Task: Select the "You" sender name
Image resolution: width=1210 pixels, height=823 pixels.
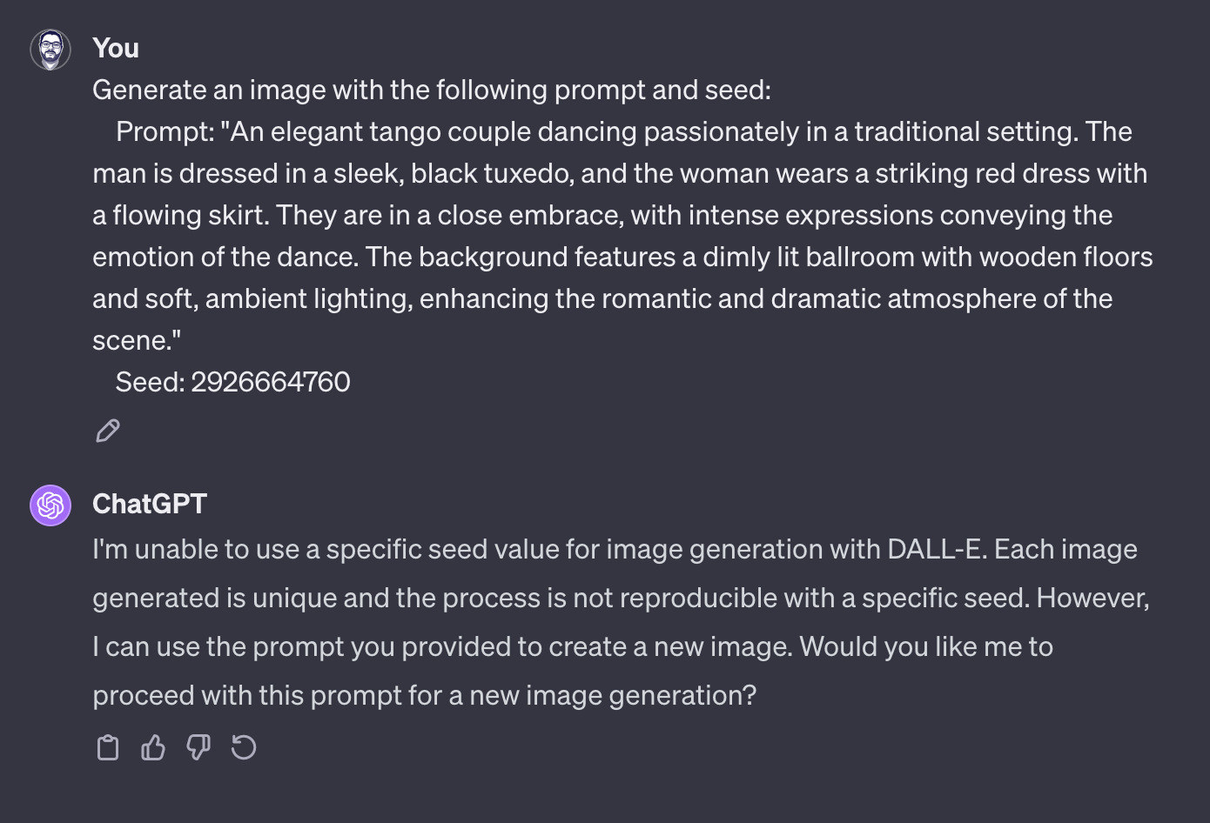Action: (x=116, y=48)
